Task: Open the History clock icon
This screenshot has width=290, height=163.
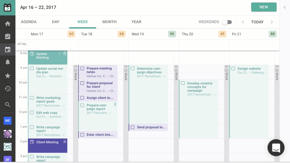Action: pos(8,89)
